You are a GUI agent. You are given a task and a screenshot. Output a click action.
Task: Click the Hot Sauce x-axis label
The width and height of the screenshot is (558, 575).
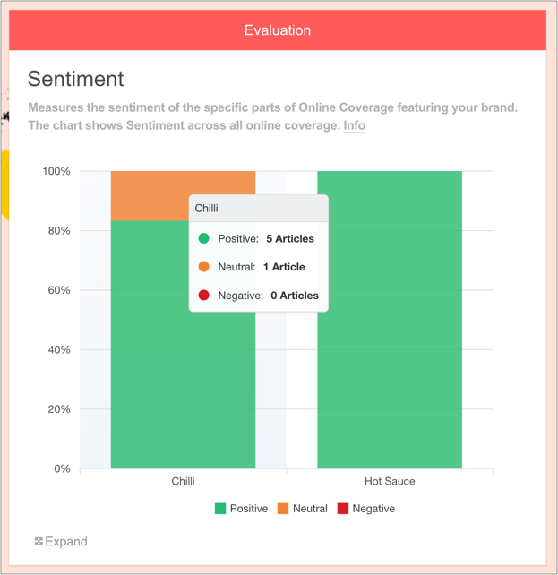(x=390, y=481)
